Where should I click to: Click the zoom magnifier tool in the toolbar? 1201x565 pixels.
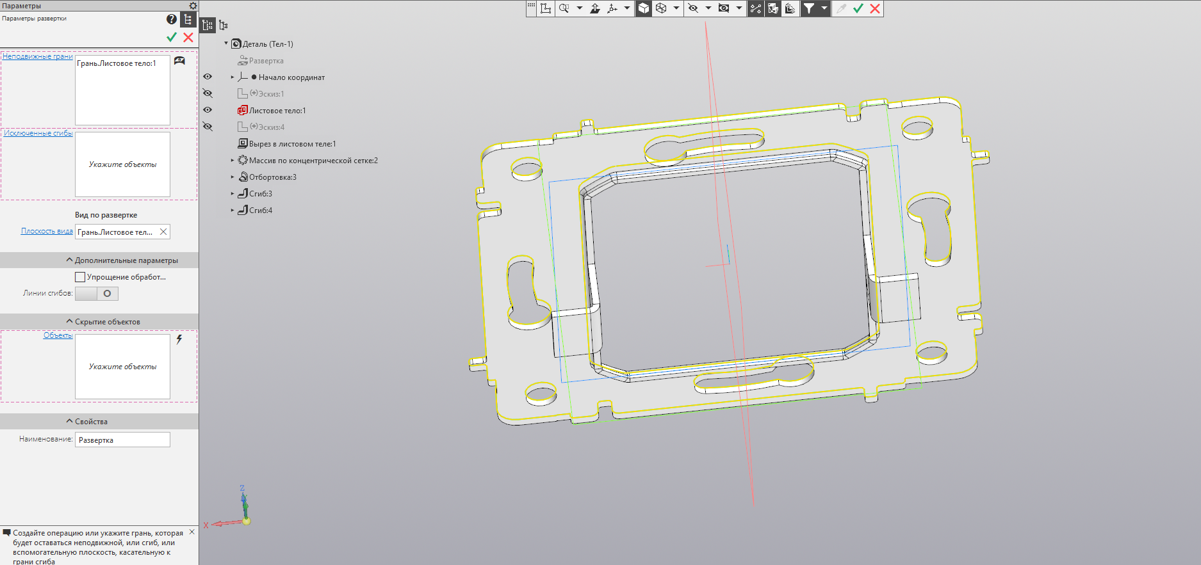(x=564, y=8)
